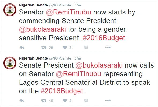Open the @bukolasaraki mention in first tweet
Screen dimensions: 158x107
click(43, 29)
